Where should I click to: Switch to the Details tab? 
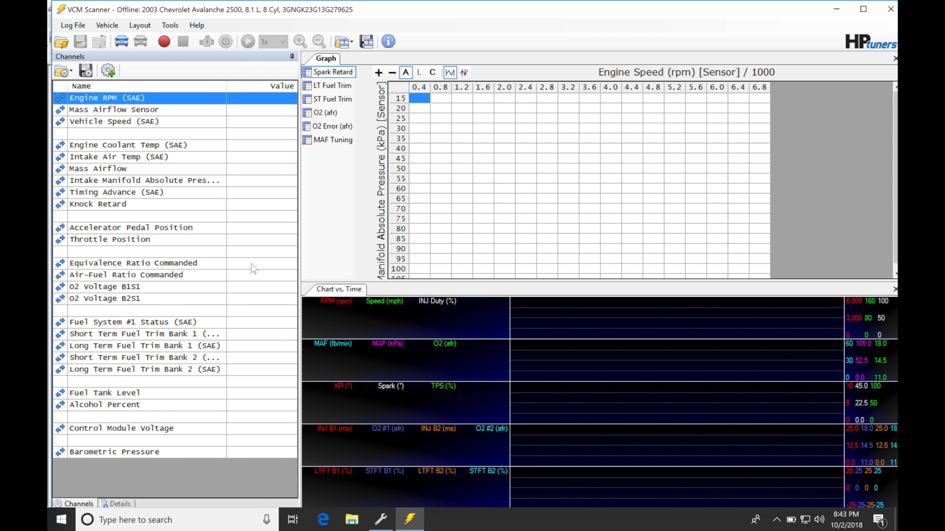[117, 503]
